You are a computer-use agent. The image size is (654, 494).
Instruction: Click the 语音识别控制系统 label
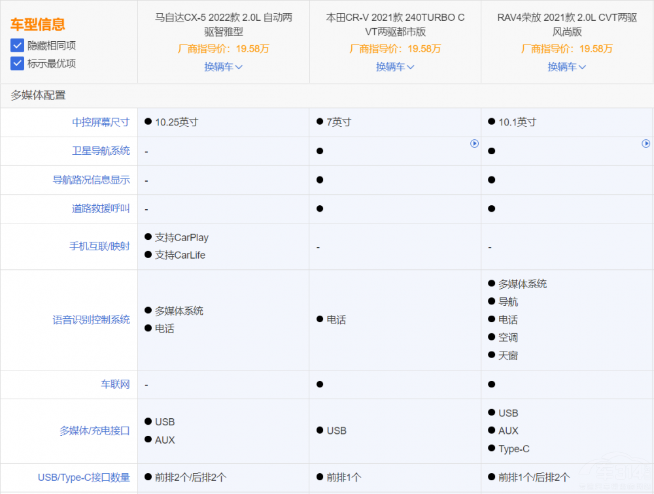(91, 320)
